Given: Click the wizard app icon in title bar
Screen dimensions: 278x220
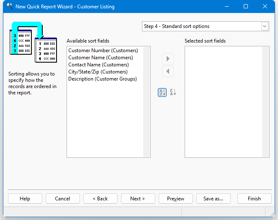Looking at the screenshot, I should click(x=10, y=6).
